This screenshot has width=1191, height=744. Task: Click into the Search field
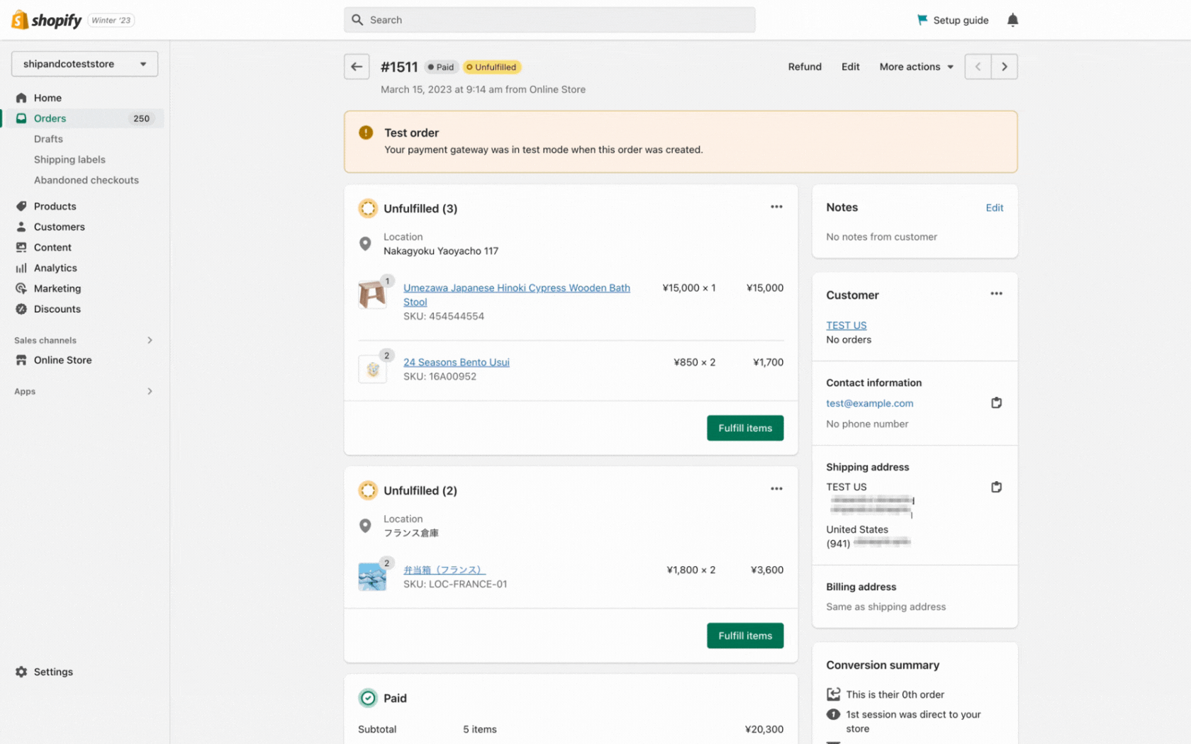point(549,20)
